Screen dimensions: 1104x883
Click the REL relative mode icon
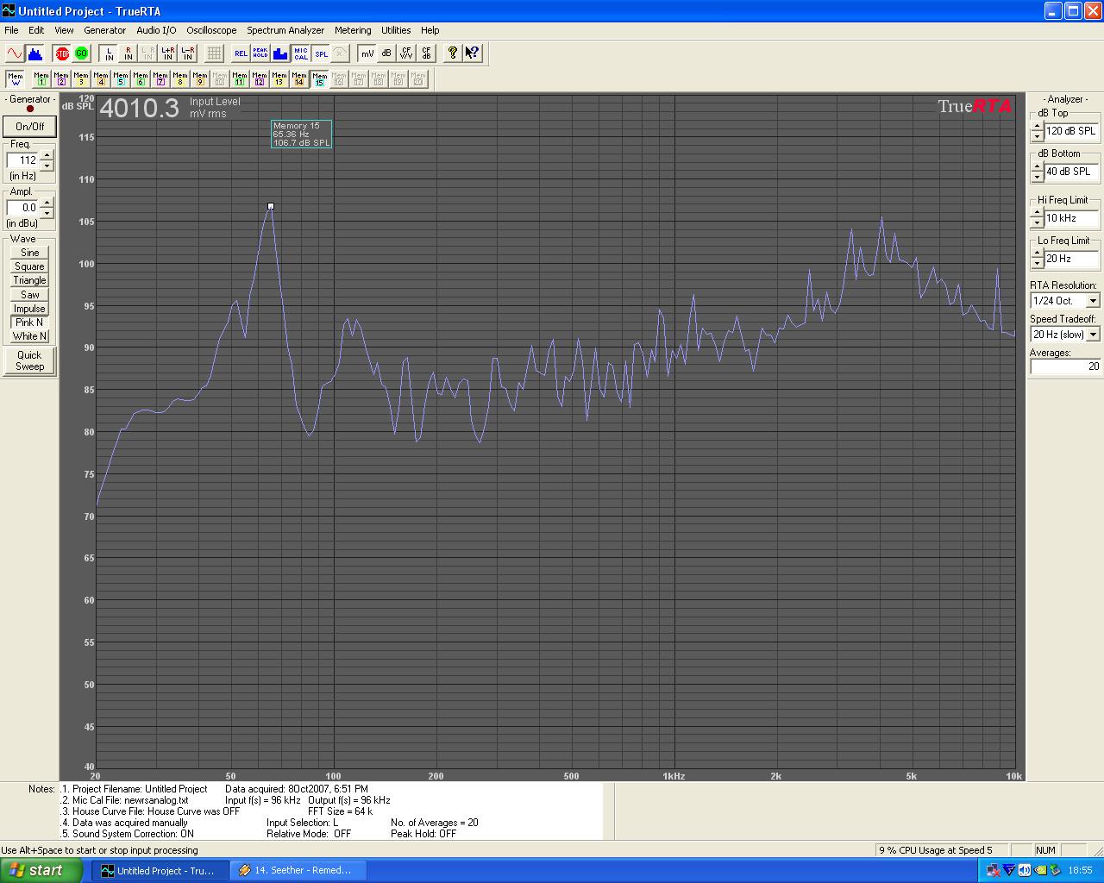(x=241, y=53)
